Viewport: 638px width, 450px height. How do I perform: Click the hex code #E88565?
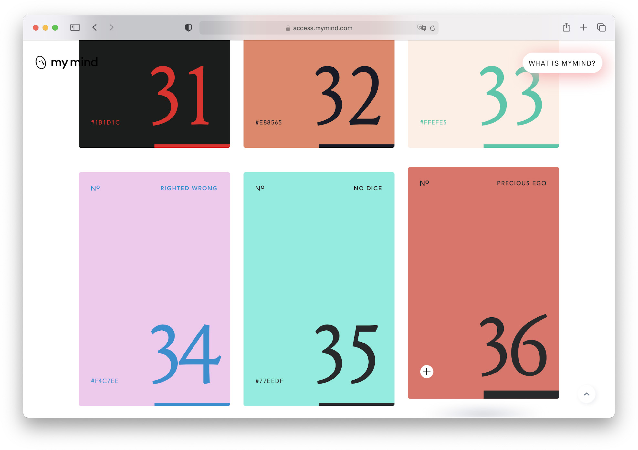click(x=269, y=122)
